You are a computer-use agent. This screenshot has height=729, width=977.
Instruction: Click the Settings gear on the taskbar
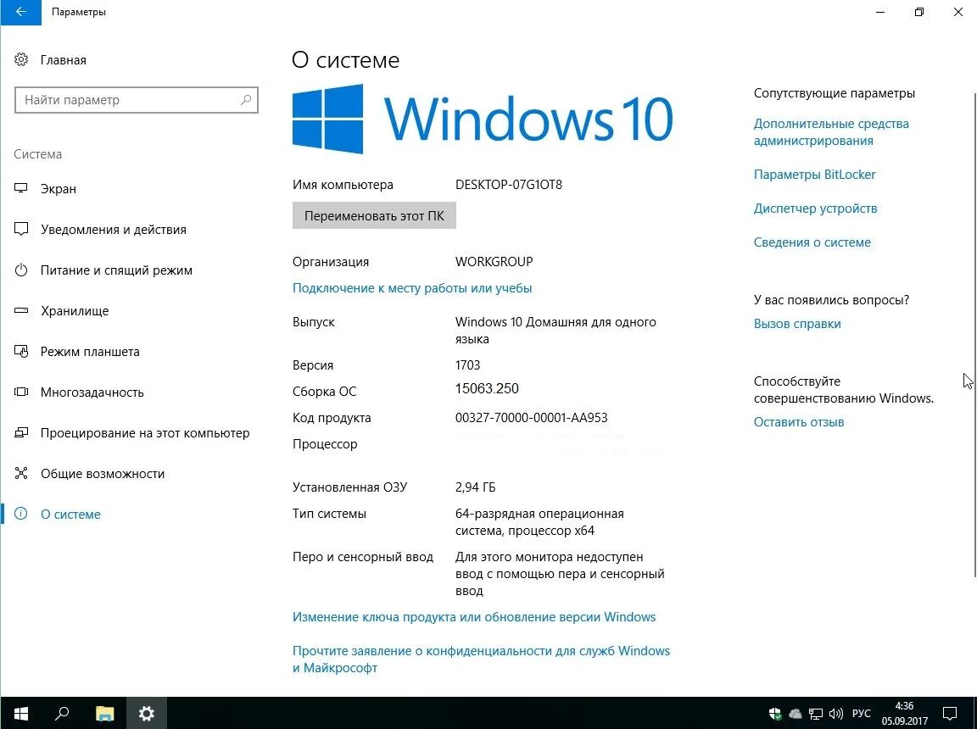(147, 714)
